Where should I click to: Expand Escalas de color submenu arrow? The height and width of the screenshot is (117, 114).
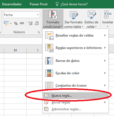coord(105,73)
